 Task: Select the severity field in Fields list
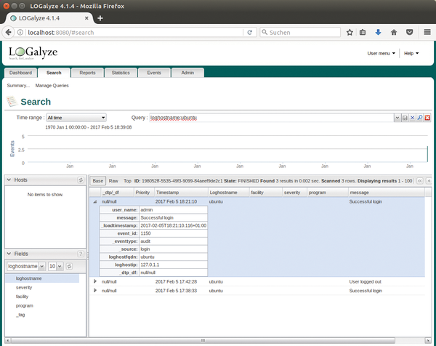point(24,287)
